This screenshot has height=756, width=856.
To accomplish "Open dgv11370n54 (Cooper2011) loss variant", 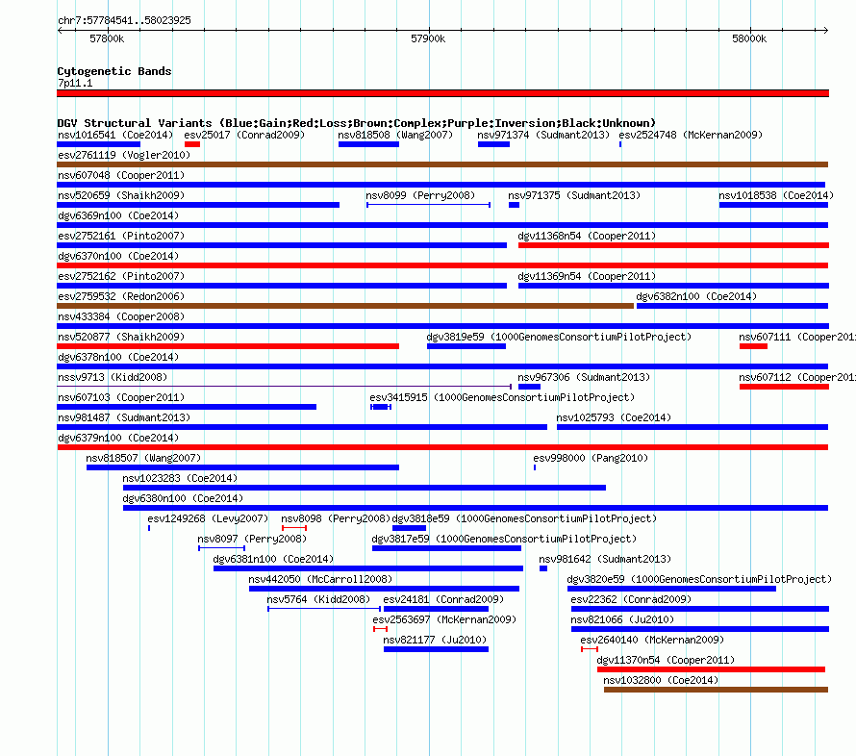I will 712,669.
